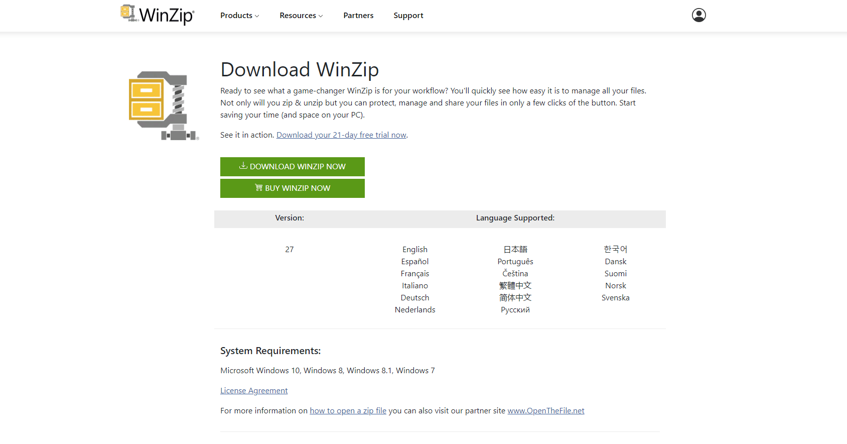Click the large WinZip file cabinet image
847x444 pixels.
[164, 105]
